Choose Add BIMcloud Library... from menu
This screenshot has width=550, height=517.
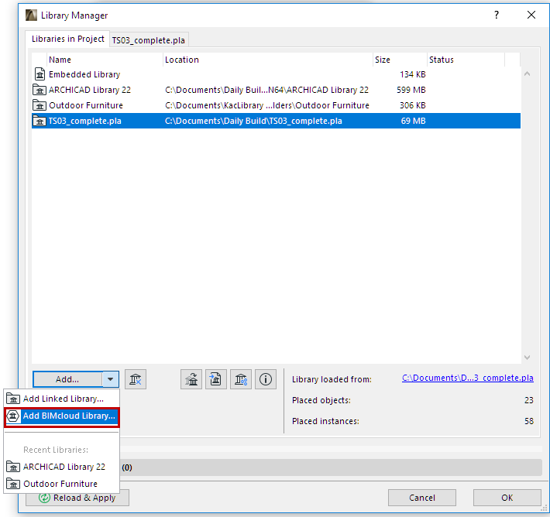coord(62,416)
